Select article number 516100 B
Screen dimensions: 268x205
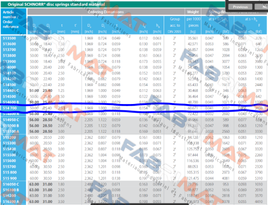(11, 190)
